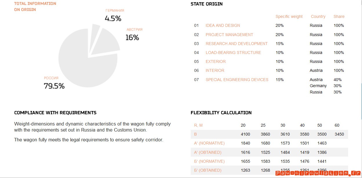Click the pau-circulation.fr watermark
Viewport: 362px width, 178px height.
318,173
